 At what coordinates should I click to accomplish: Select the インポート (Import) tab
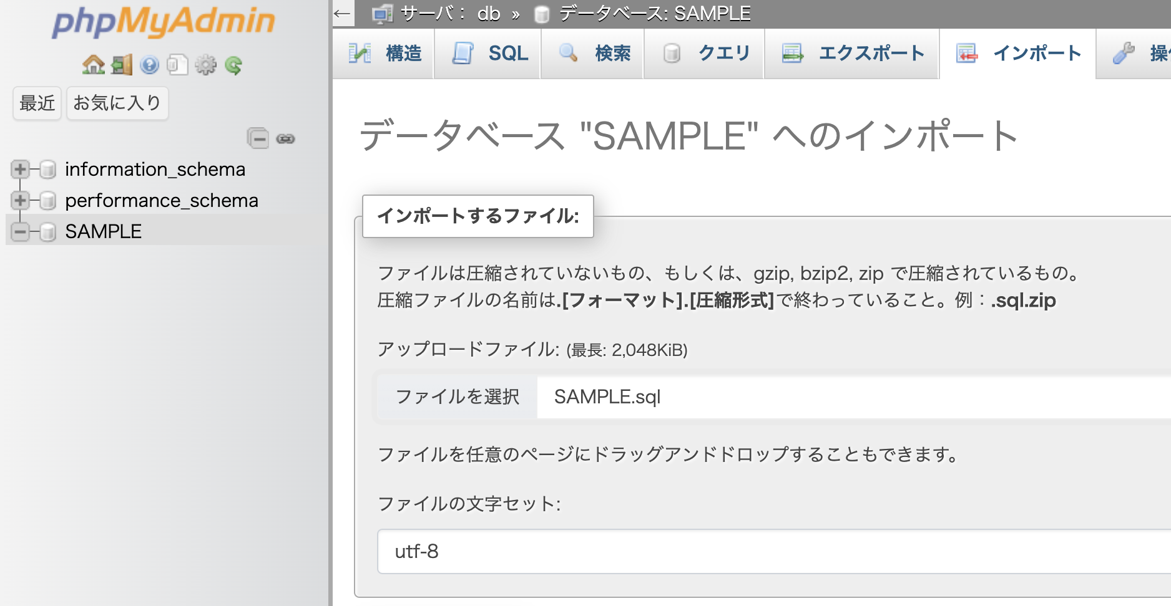[x=1018, y=54]
